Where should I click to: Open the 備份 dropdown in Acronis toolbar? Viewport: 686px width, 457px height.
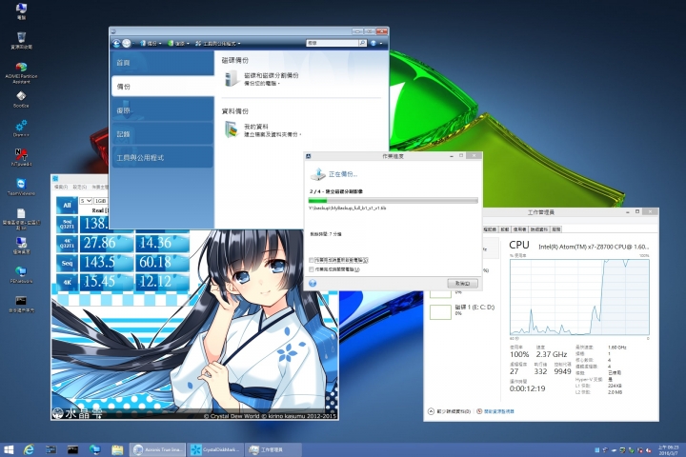tap(151, 43)
